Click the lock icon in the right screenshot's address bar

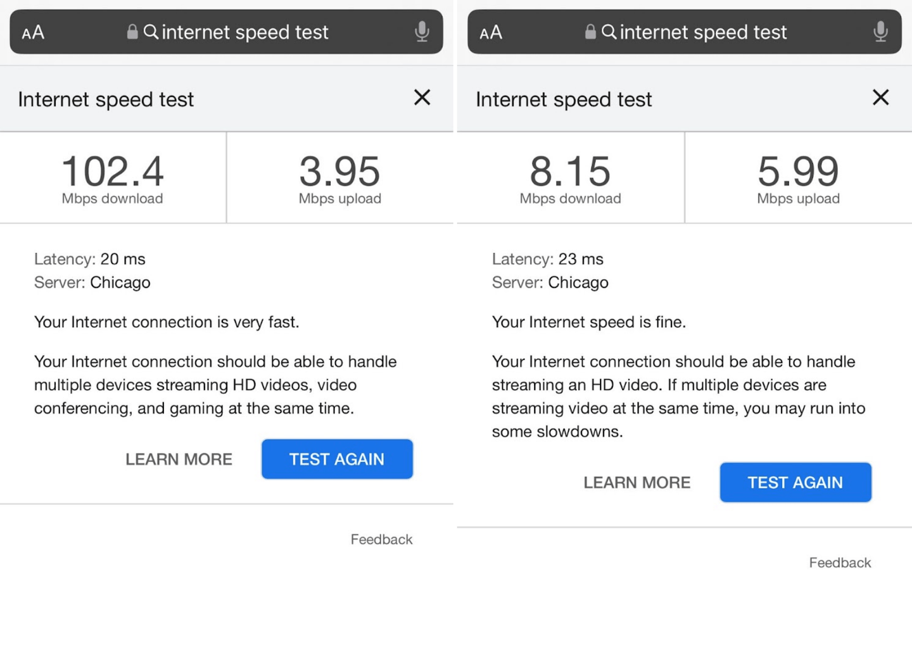click(590, 32)
